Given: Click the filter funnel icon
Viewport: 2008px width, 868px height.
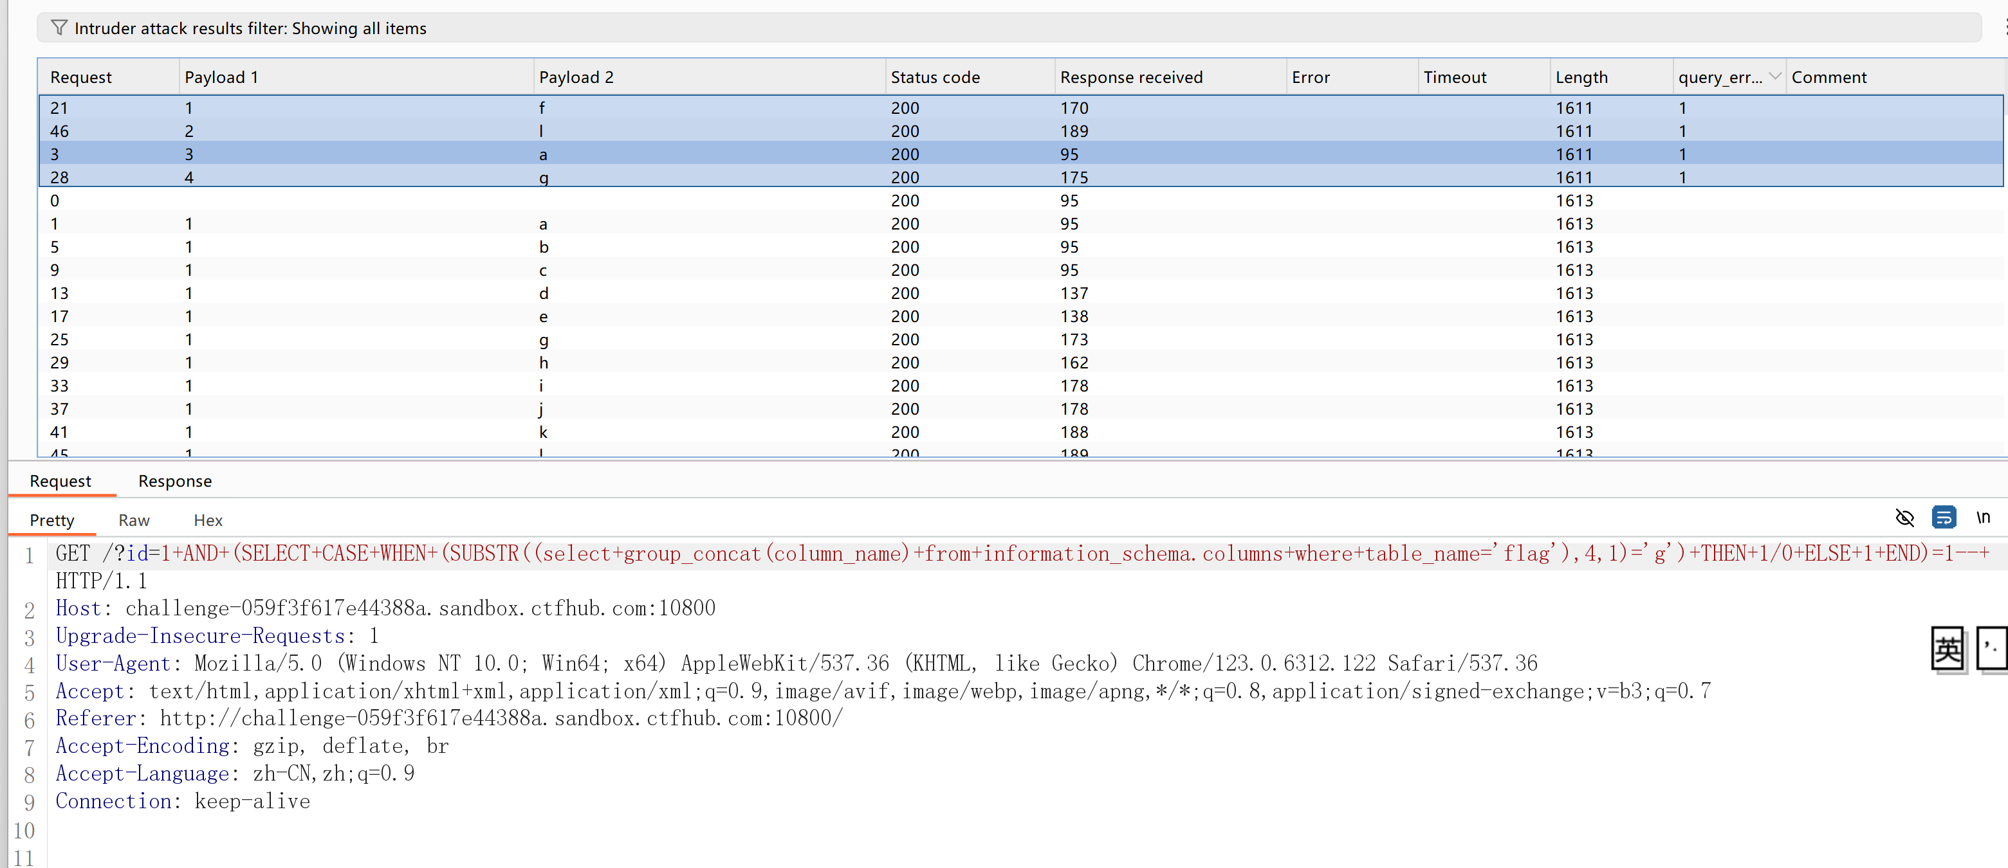Looking at the screenshot, I should [x=59, y=28].
